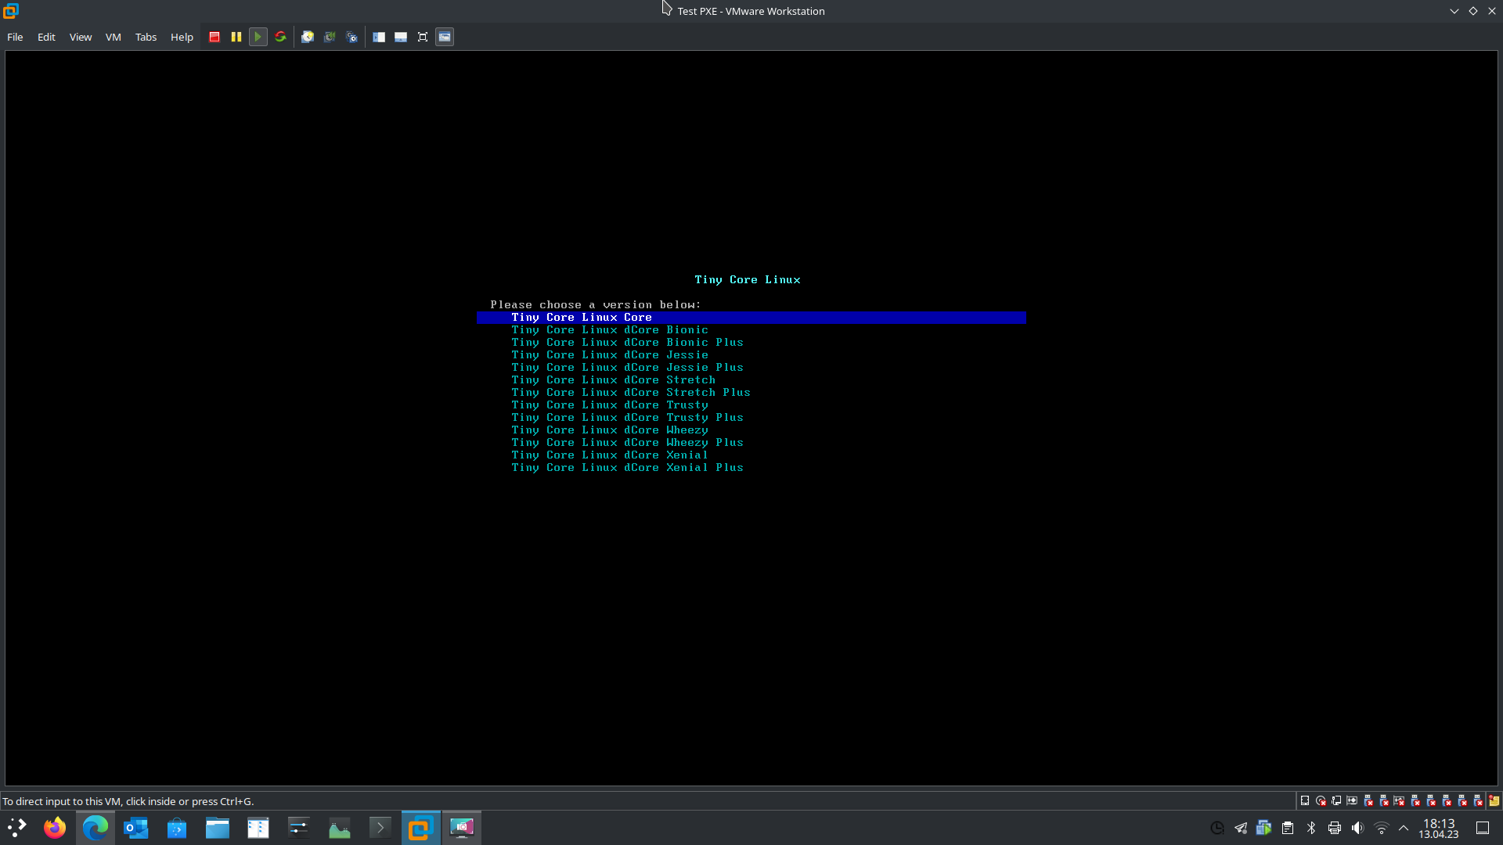Open the Tabs menu

click(x=146, y=37)
